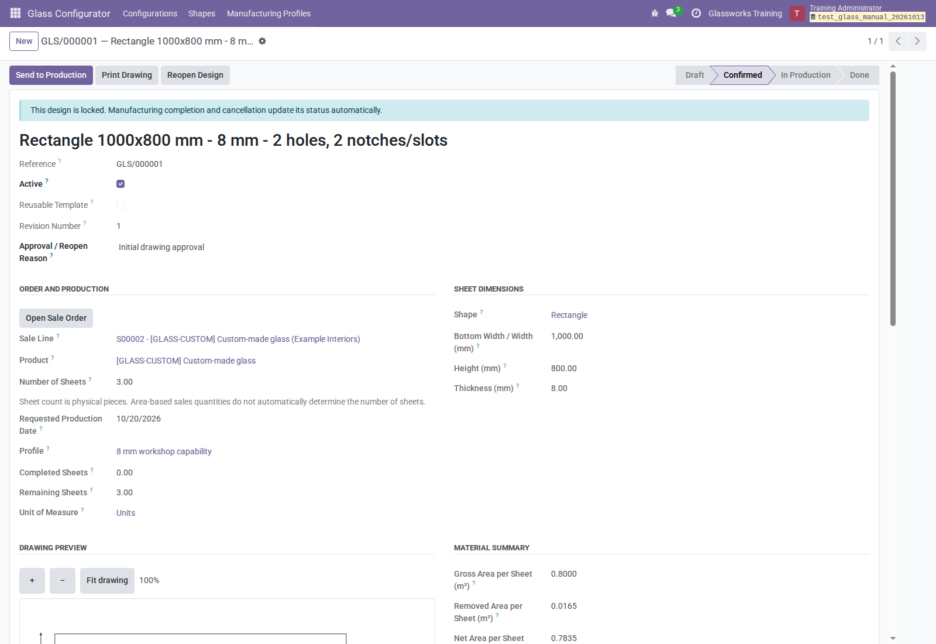Click the debug bug icon

655,13
